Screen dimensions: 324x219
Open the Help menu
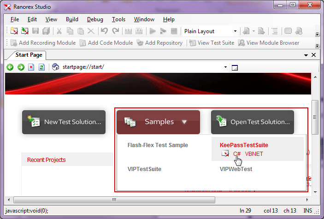pyautogui.click(x=169, y=19)
